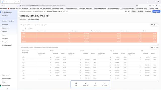This screenshot has width=161, height=90.
Task: Click the Восток column group header
Action: [52, 51]
